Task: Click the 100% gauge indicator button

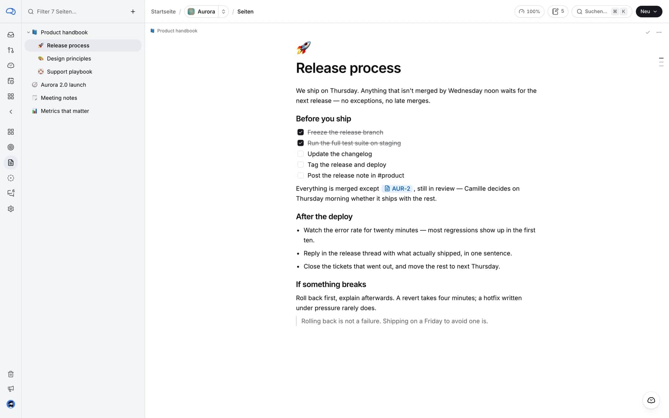Action: tap(529, 12)
